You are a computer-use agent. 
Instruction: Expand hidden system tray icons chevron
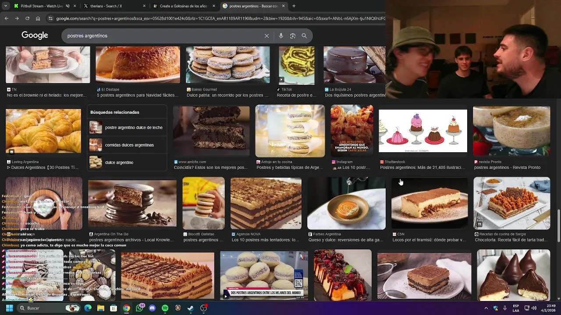(486, 308)
